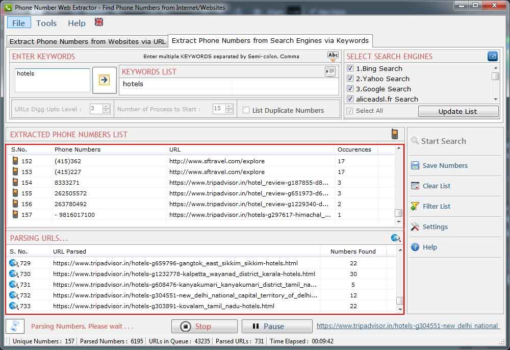Viewport: 510px width, 350px height.
Task: Click the UK flag language icon
Action: pyautogui.click(x=99, y=22)
